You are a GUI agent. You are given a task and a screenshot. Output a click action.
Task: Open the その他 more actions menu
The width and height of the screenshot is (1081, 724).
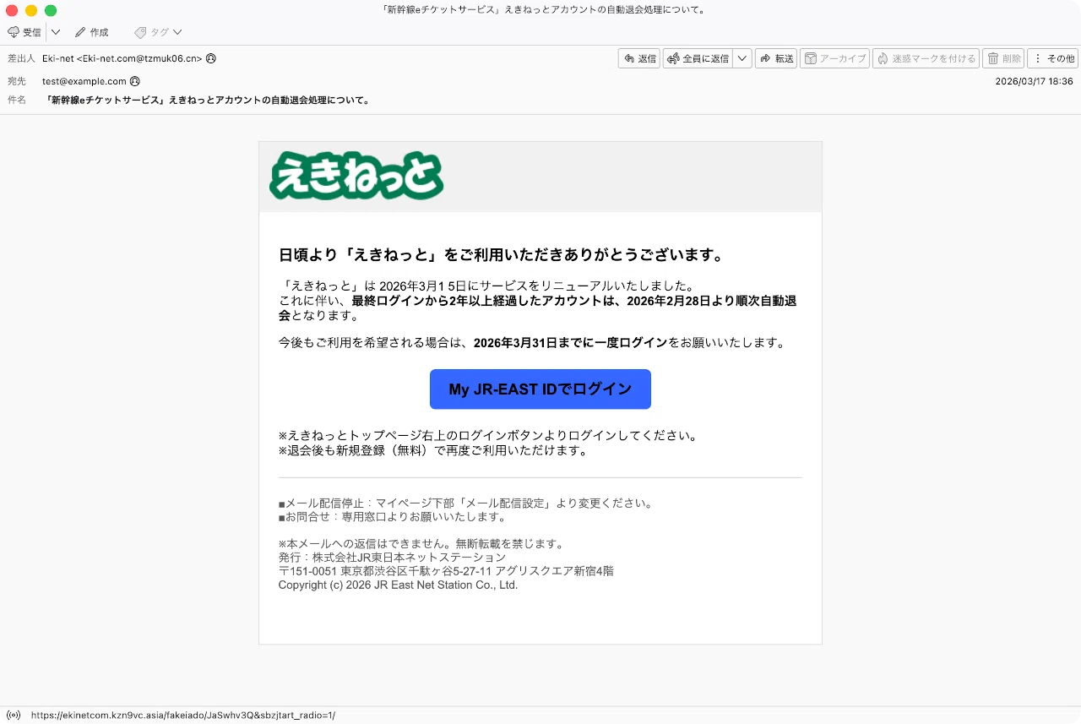(x=1052, y=58)
